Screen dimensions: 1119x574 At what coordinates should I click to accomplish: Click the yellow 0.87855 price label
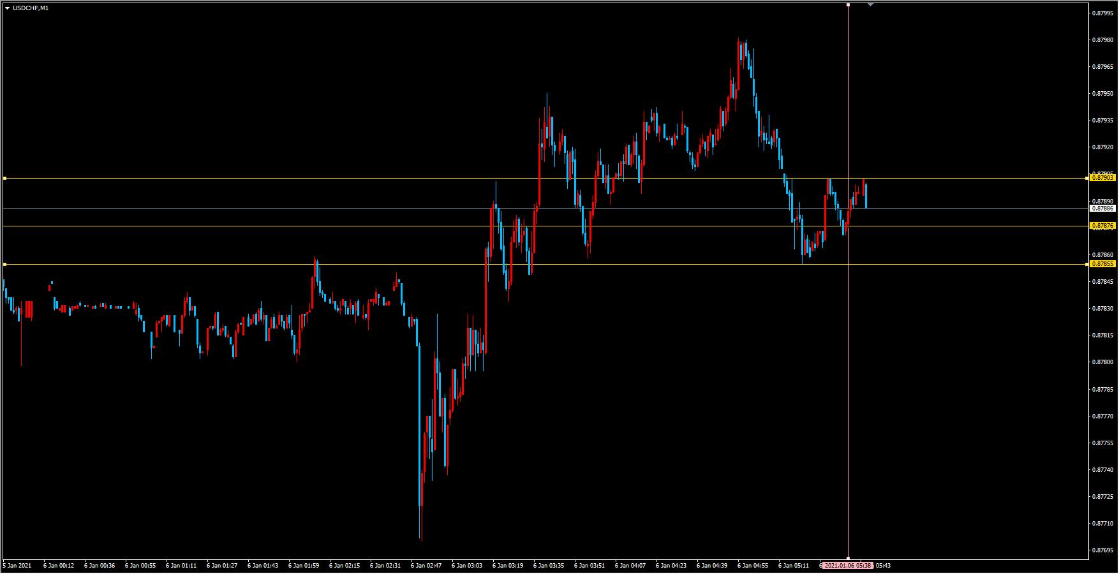tap(1103, 264)
